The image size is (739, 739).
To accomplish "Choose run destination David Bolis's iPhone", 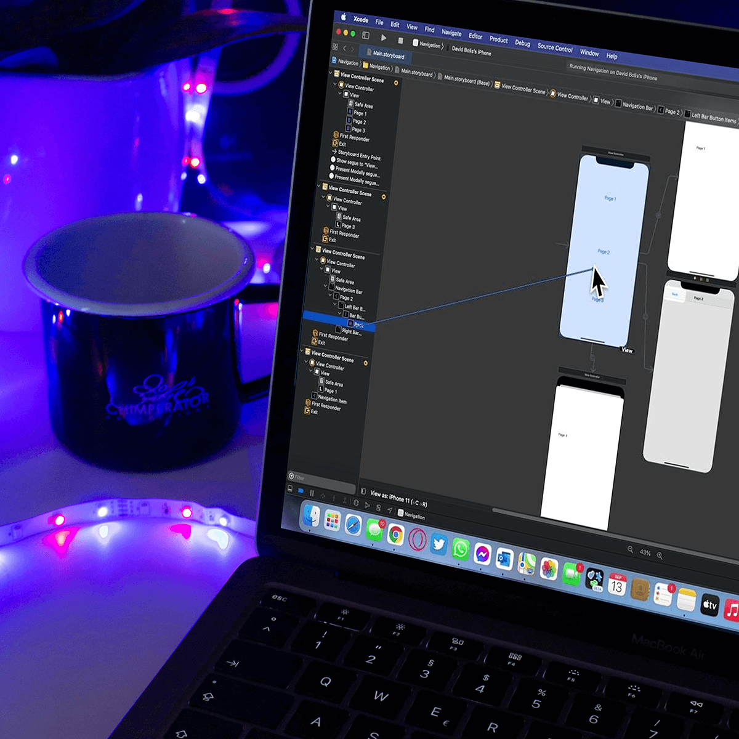I will coord(471,50).
